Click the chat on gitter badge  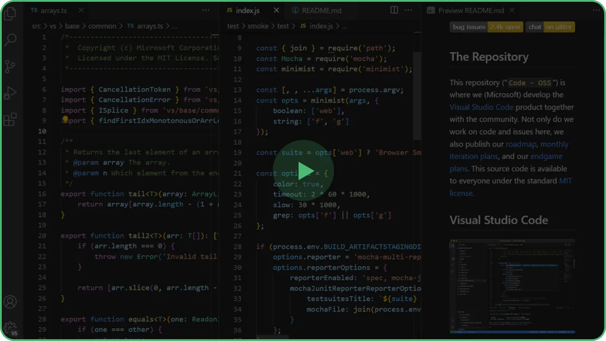click(x=550, y=27)
